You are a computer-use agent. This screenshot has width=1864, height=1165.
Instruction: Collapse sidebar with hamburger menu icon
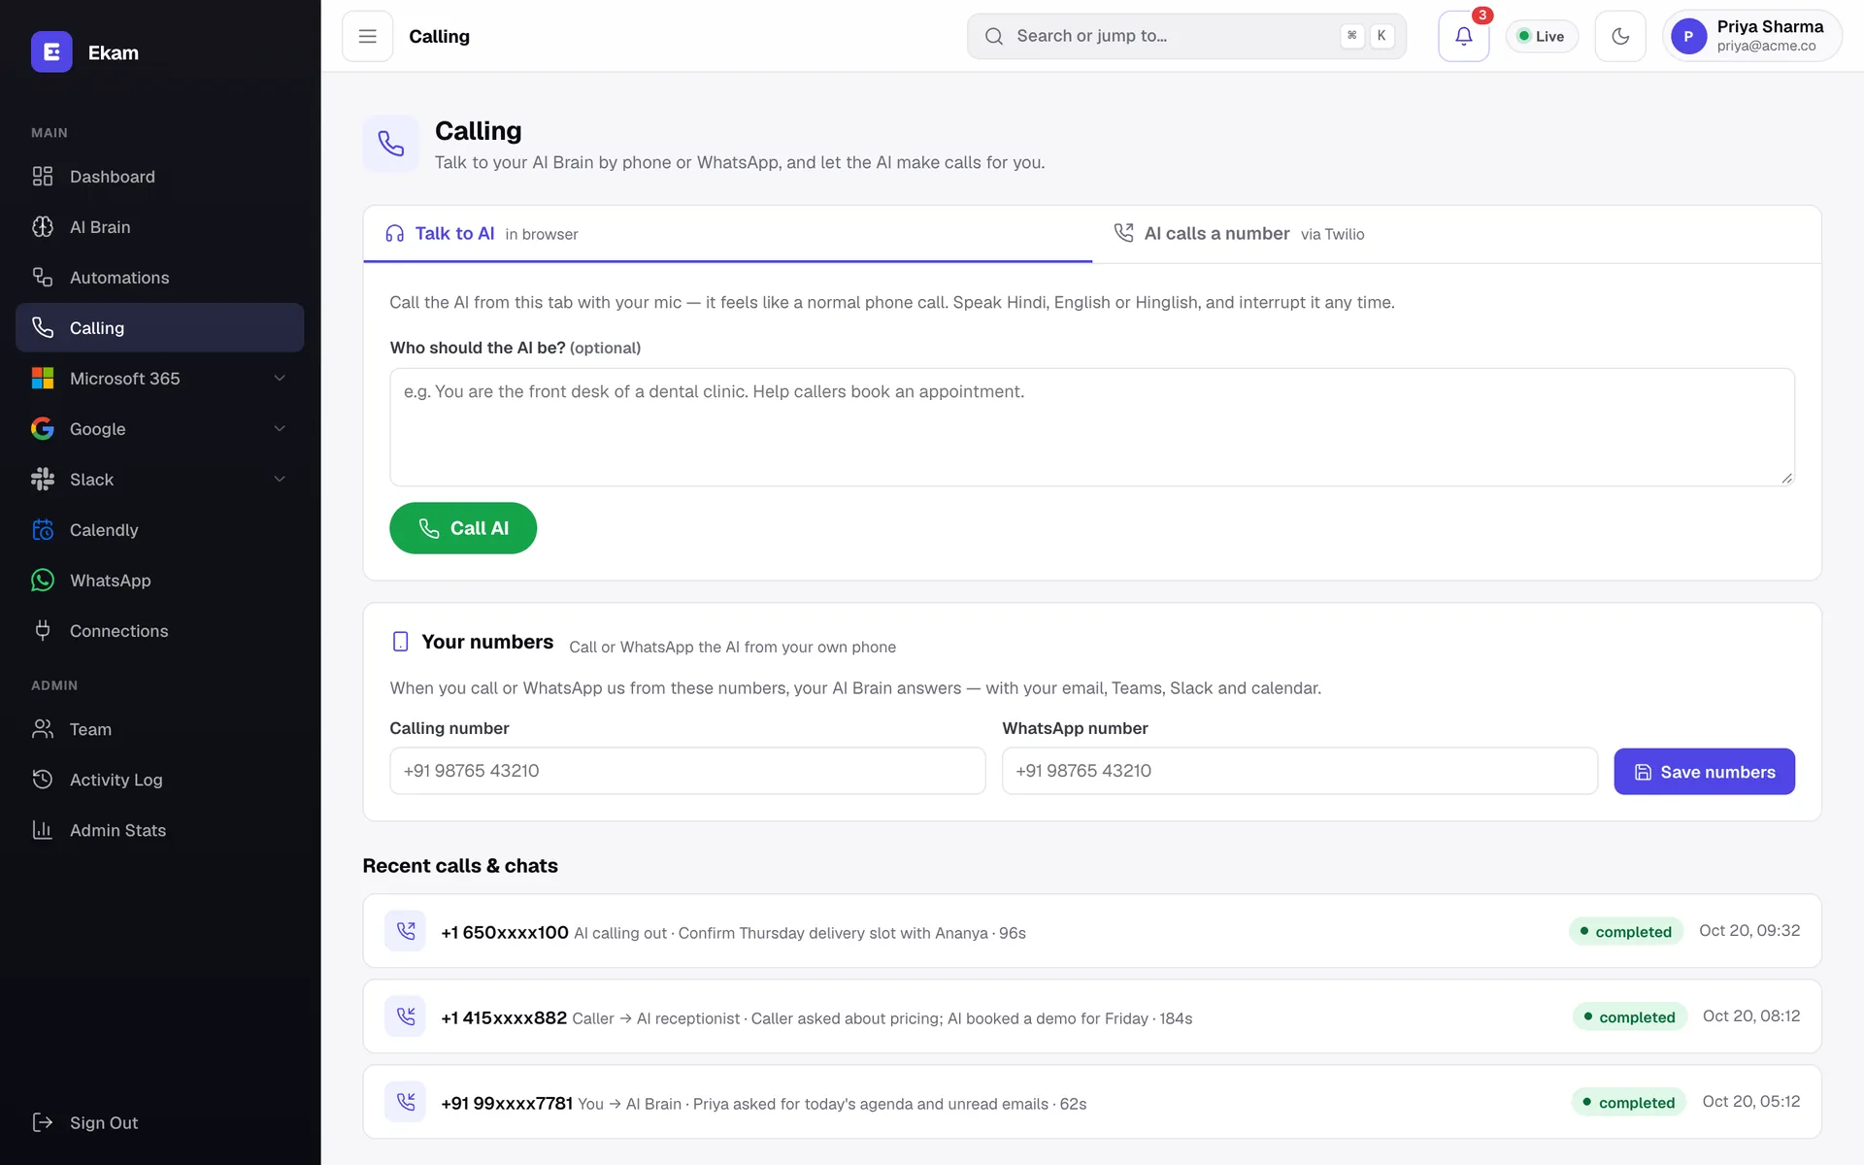point(367,36)
